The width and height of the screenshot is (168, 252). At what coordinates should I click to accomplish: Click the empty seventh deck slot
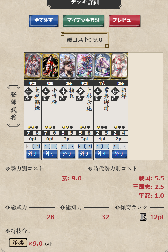(137, 106)
